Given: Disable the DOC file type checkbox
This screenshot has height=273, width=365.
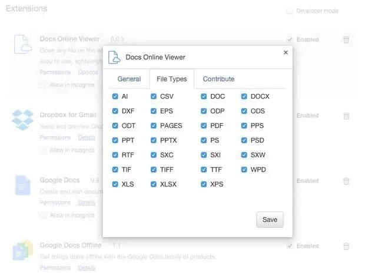Looking at the screenshot, I should pyautogui.click(x=204, y=96).
